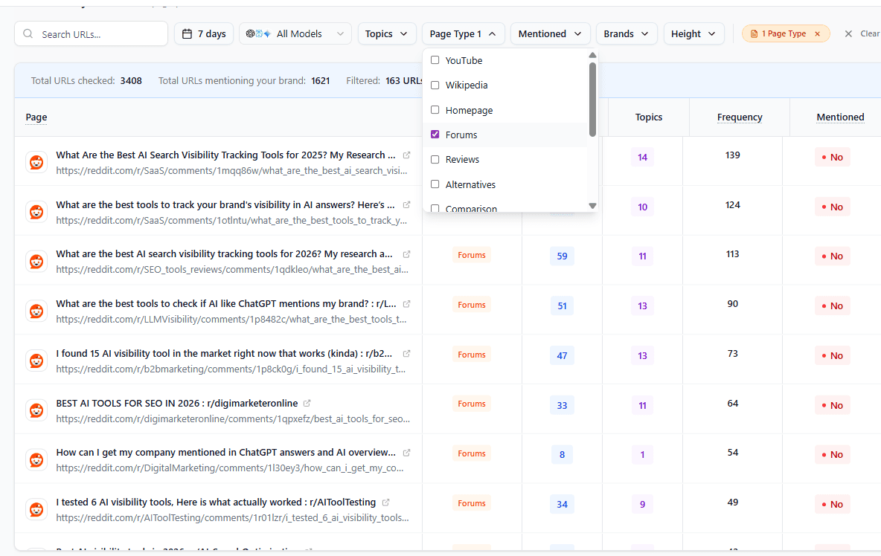Viewport: 881px width, 556px height.
Task: Check the Alternatives page type checkbox
Action: [x=435, y=184]
